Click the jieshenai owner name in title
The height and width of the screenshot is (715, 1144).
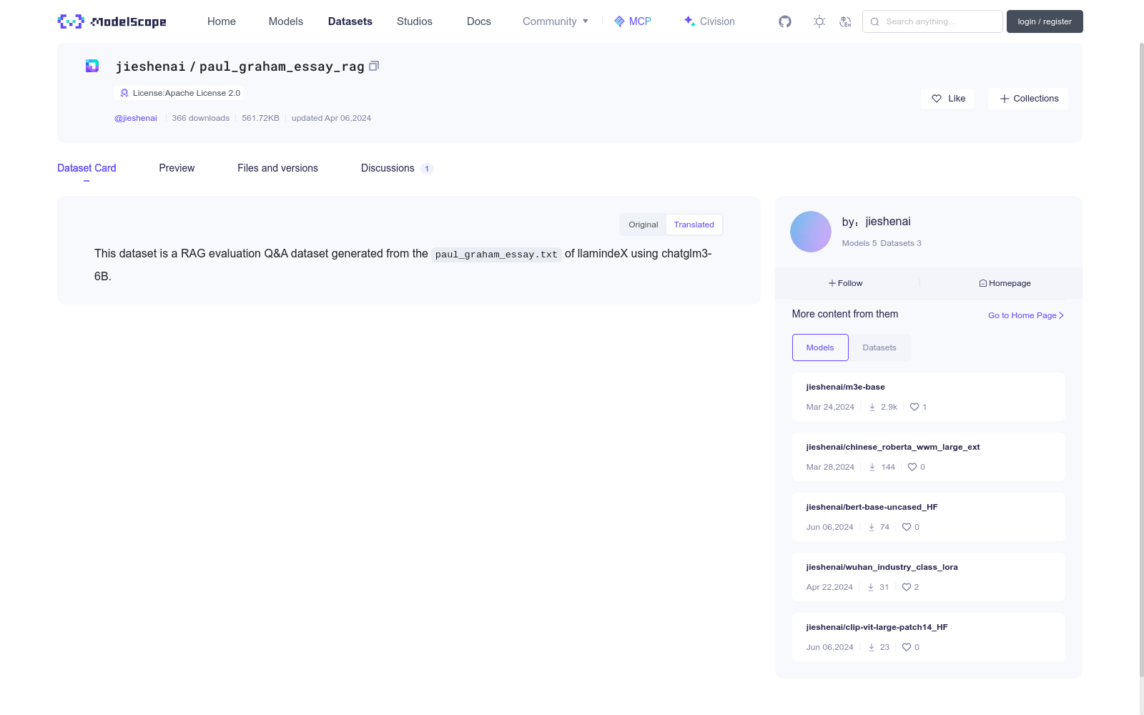coord(150,66)
